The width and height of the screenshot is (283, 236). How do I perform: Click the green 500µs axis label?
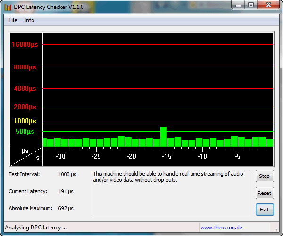(x=25, y=132)
